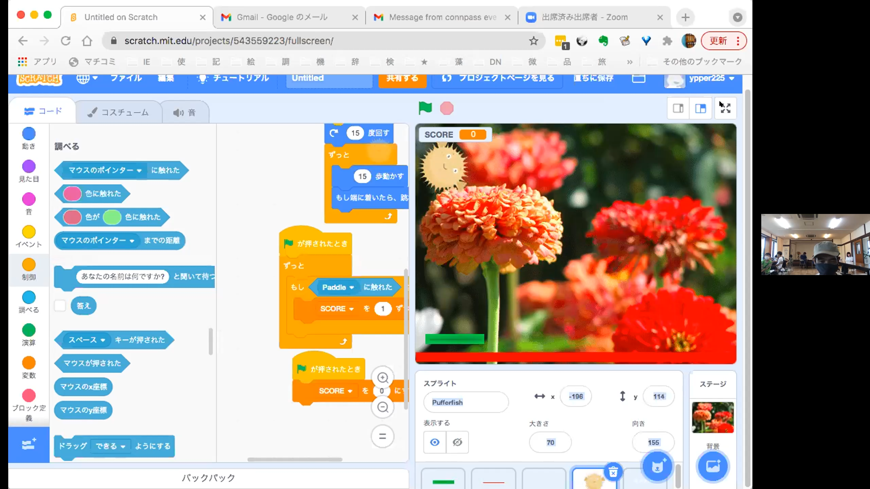Switch to the small stage layout

[678, 108]
